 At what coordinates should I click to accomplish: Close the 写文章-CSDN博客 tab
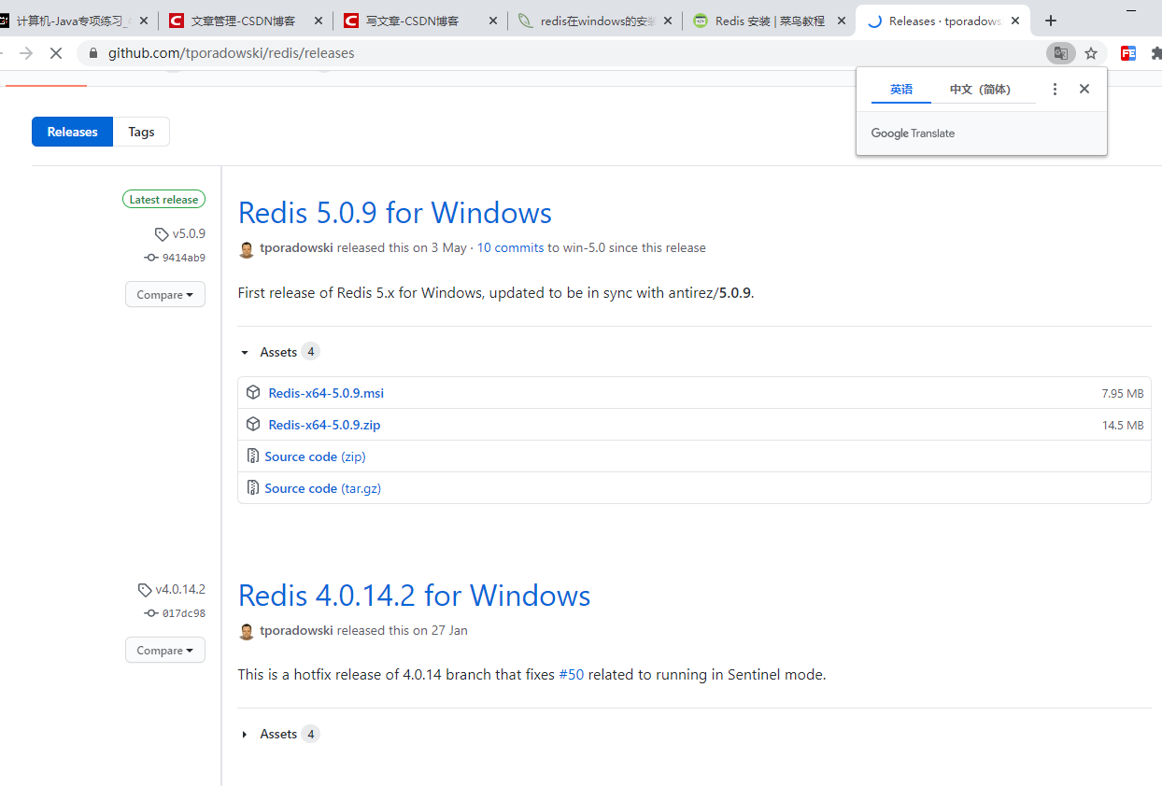click(493, 21)
